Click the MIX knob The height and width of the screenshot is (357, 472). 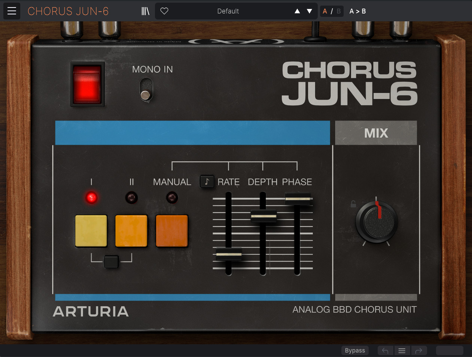tap(377, 222)
